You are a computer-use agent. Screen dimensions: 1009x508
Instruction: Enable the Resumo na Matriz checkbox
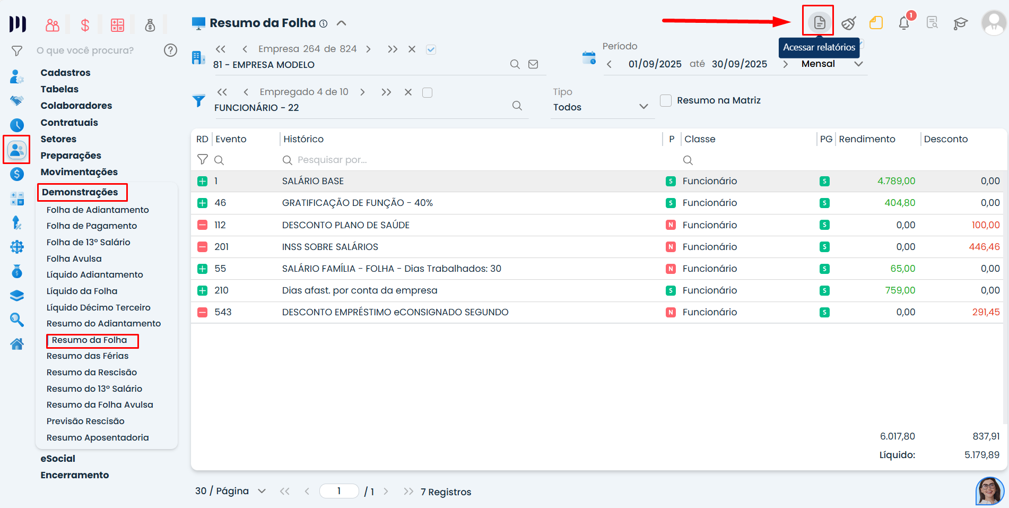coord(666,100)
